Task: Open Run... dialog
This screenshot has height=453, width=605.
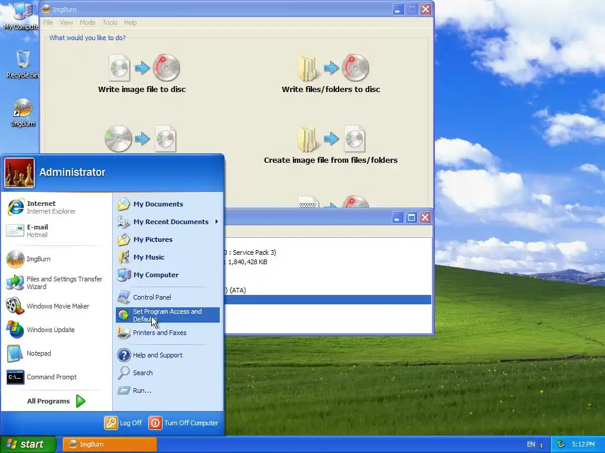Action: (x=167, y=390)
